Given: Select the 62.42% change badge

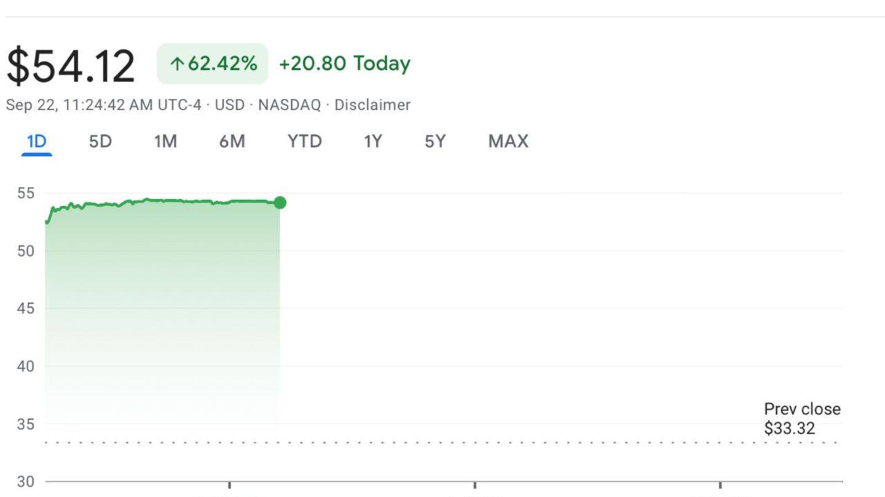Looking at the screenshot, I should tap(212, 63).
